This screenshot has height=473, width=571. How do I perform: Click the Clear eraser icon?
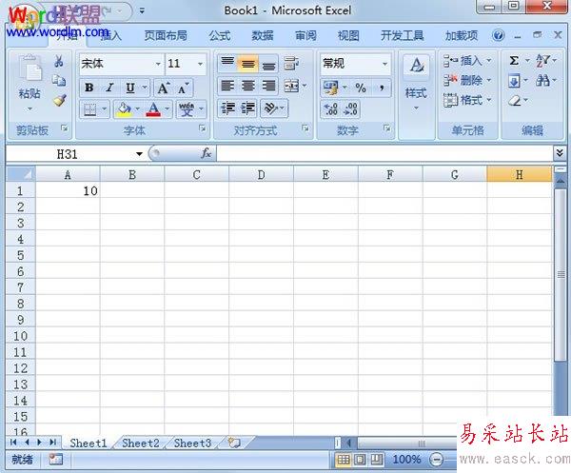pyautogui.click(x=515, y=101)
